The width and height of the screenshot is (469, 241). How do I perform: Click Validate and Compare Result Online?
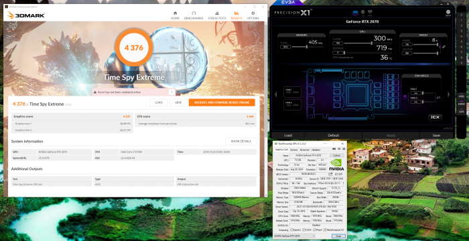[222, 102]
